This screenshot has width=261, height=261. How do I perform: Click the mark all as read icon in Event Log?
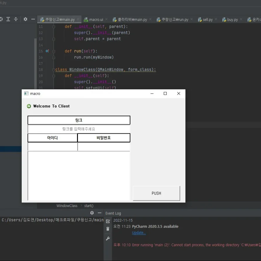coord(108,221)
